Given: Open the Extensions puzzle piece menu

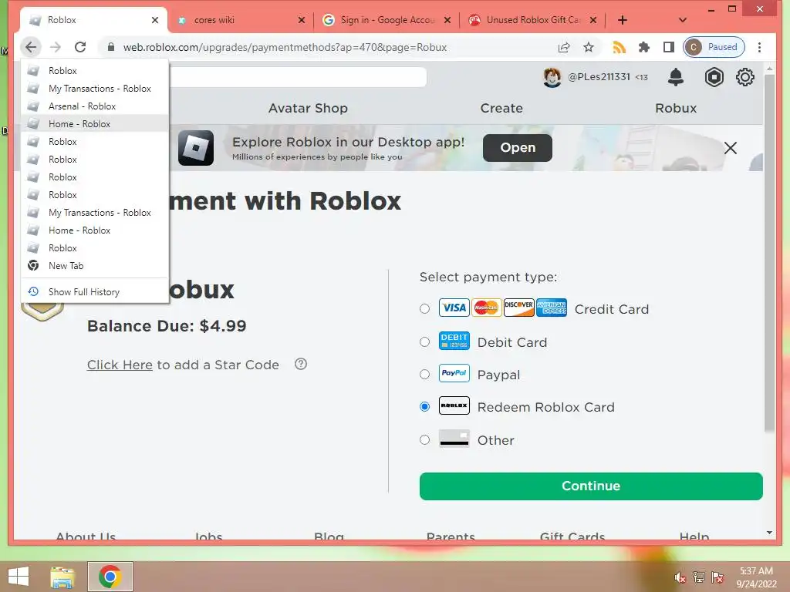Looking at the screenshot, I should click(x=644, y=47).
